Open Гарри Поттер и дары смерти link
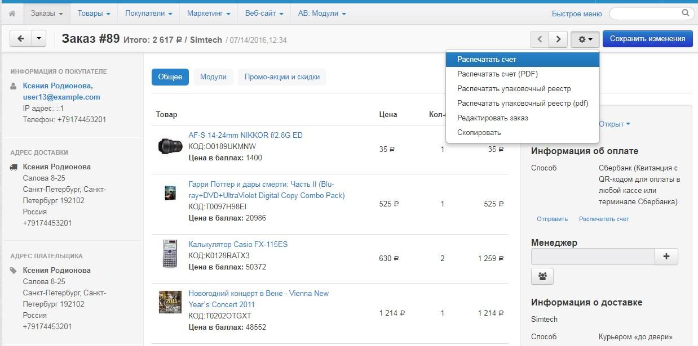The width and height of the screenshot is (698, 346). tap(266, 190)
